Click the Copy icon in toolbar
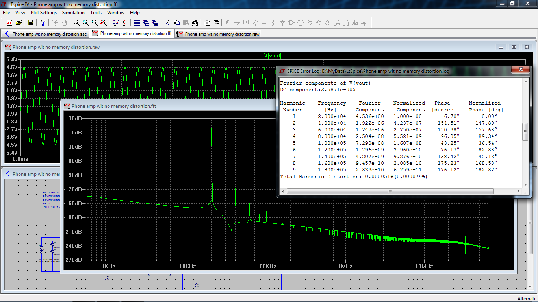 (176, 22)
